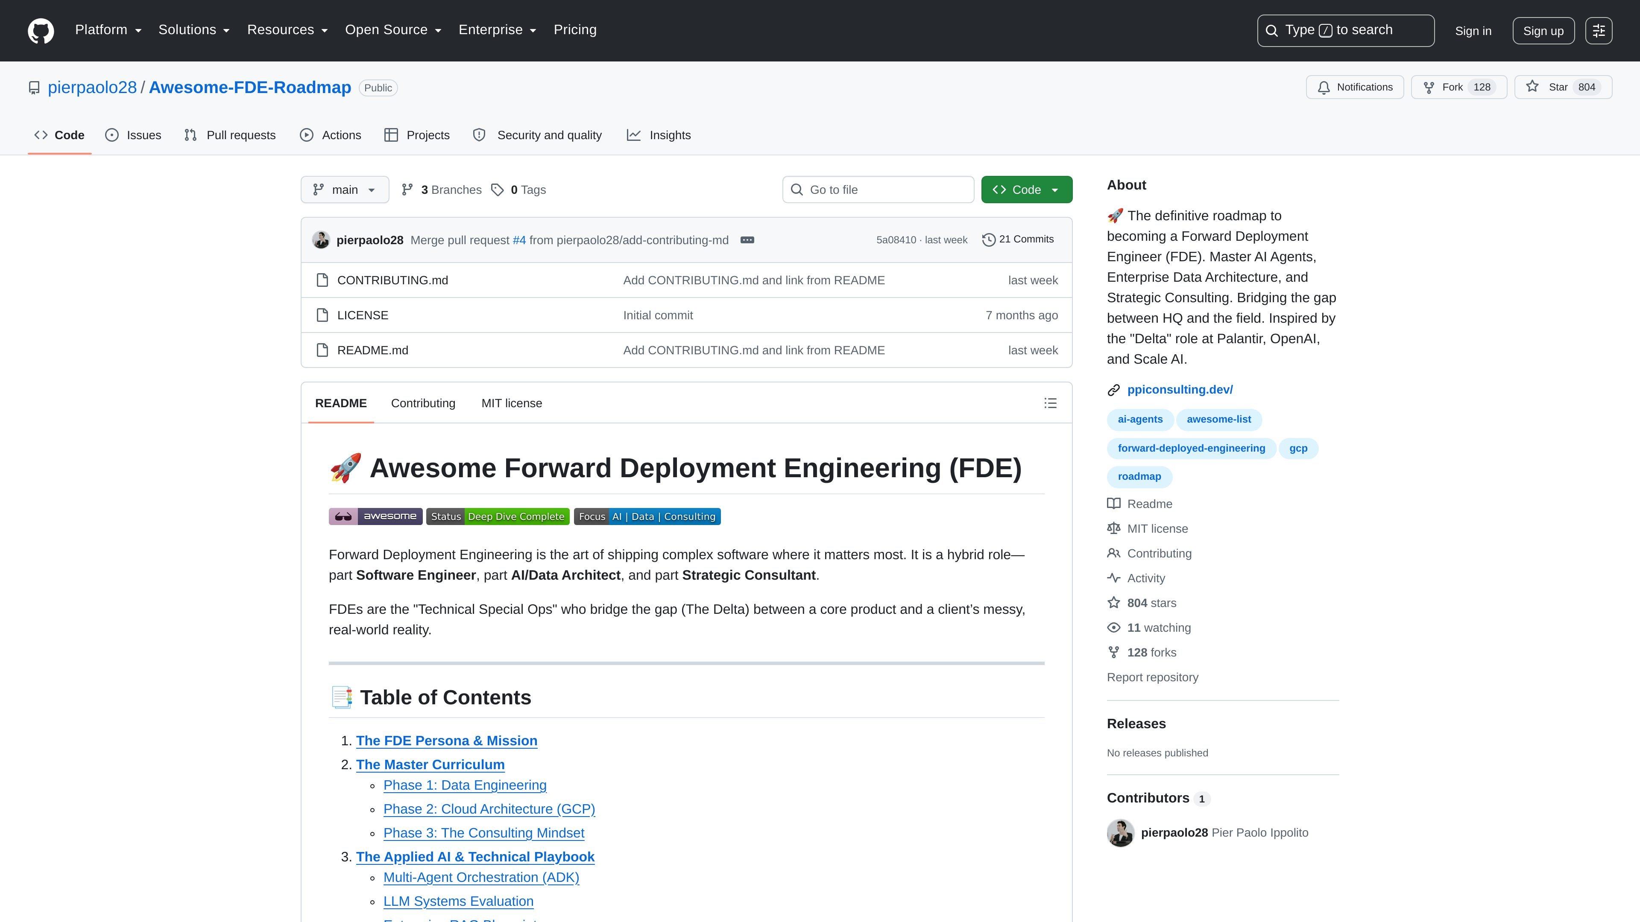This screenshot has width=1640, height=922.
Task: Click the eye icon next to 11 watching
Action: click(x=1113, y=628)
